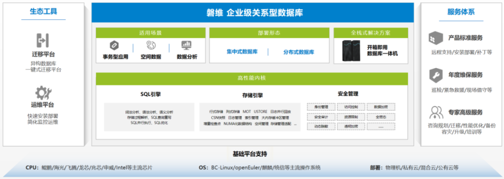Open the 分布式数据库 link
This screenshot has height=179, width=504.
[299, 52]
